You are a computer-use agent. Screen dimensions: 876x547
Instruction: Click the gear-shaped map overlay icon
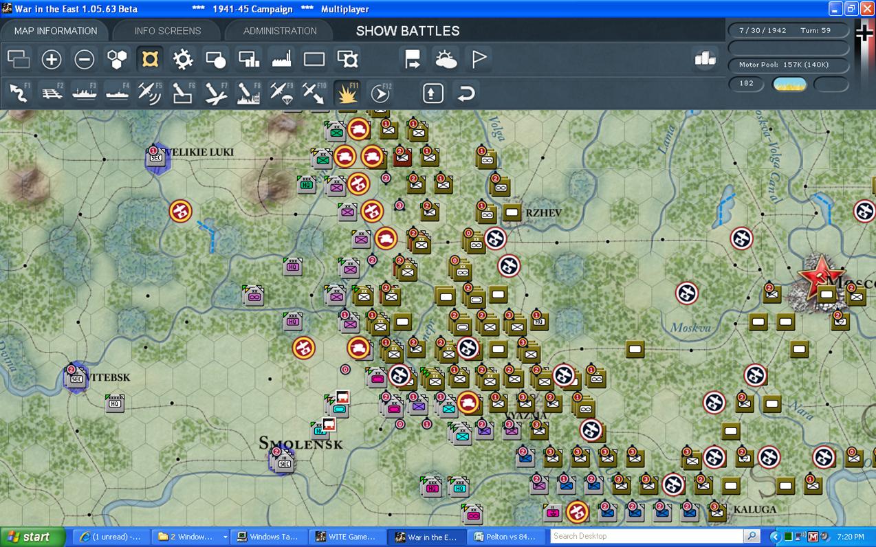click(x=183, y=60)
